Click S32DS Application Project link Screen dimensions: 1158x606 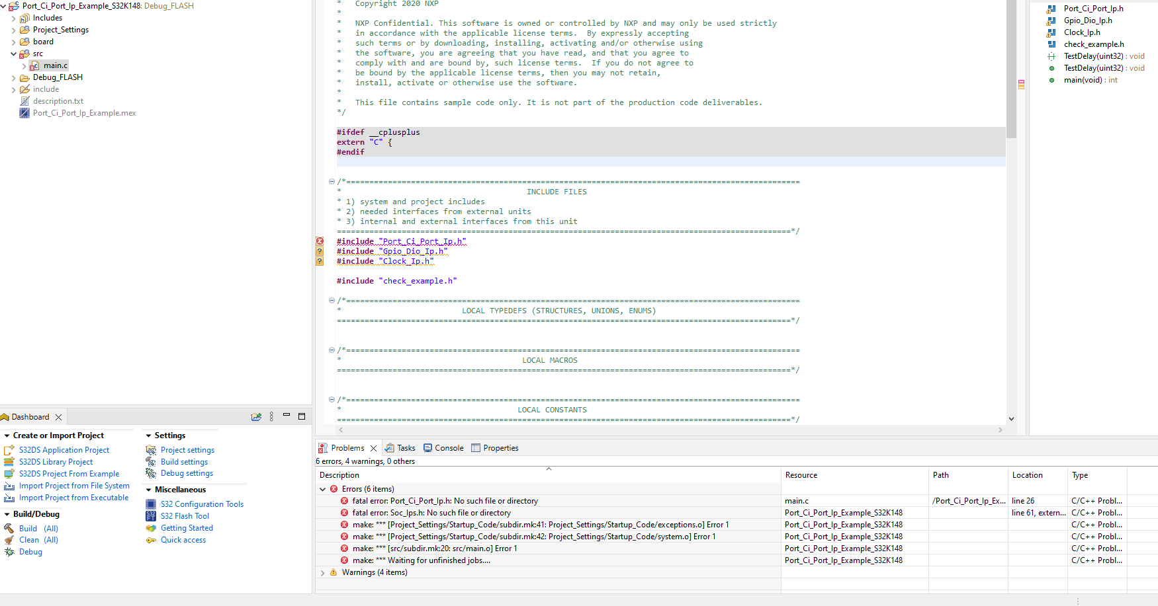(x=64, y=450)
